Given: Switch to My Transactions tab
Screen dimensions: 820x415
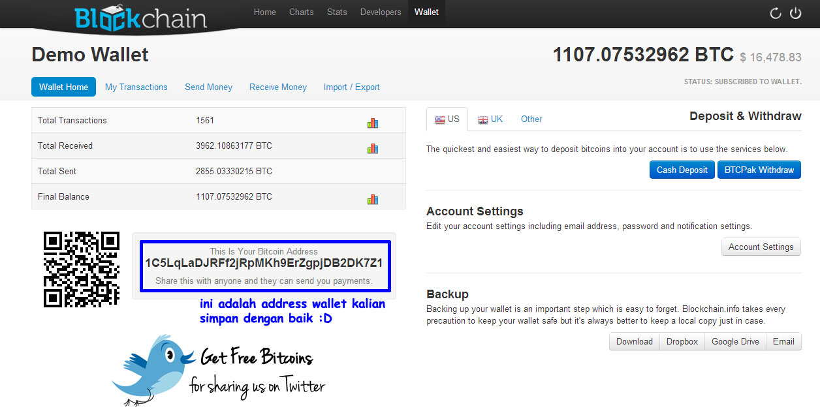Looking at the screenshot, I should (x=136, y=87).
